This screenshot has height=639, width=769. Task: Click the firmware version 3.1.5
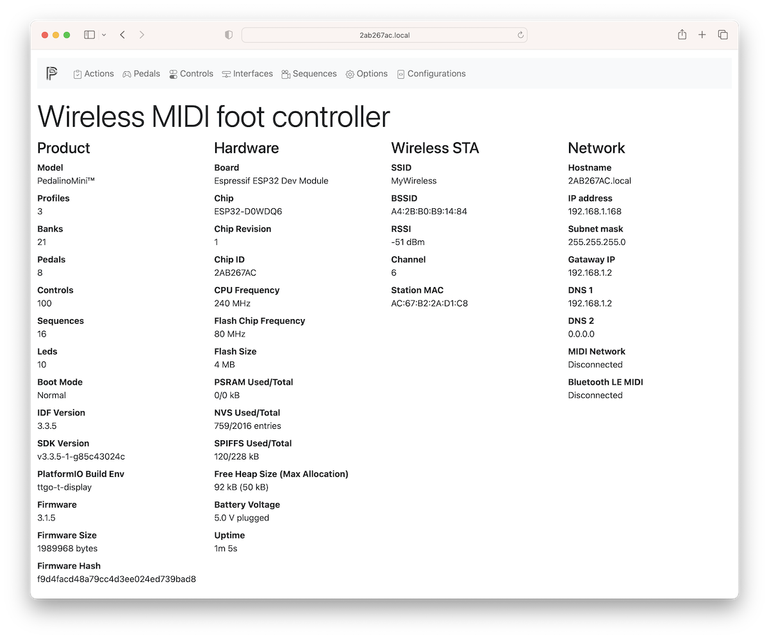[46, 518]
